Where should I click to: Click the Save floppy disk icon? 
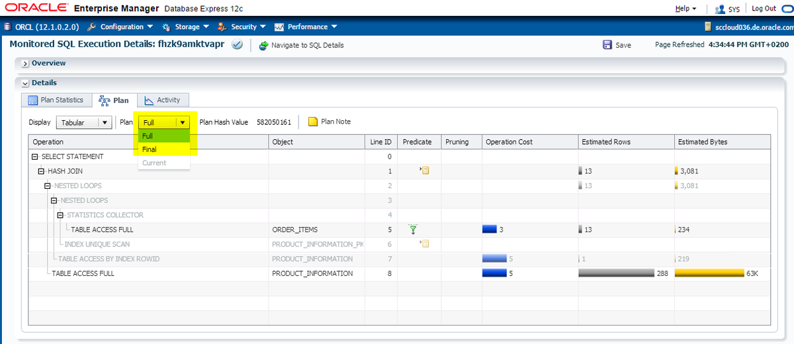coord(607,45)
